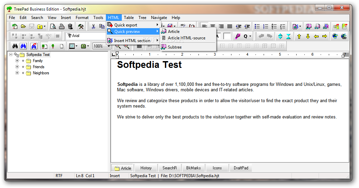Open print preview from the toolbar
Viewport: 359px width, 188px height.
(x=53, y=26)
